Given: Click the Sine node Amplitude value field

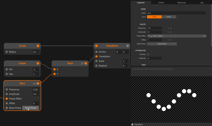Looking at the screenshot, I should click(x=36, y=94).
